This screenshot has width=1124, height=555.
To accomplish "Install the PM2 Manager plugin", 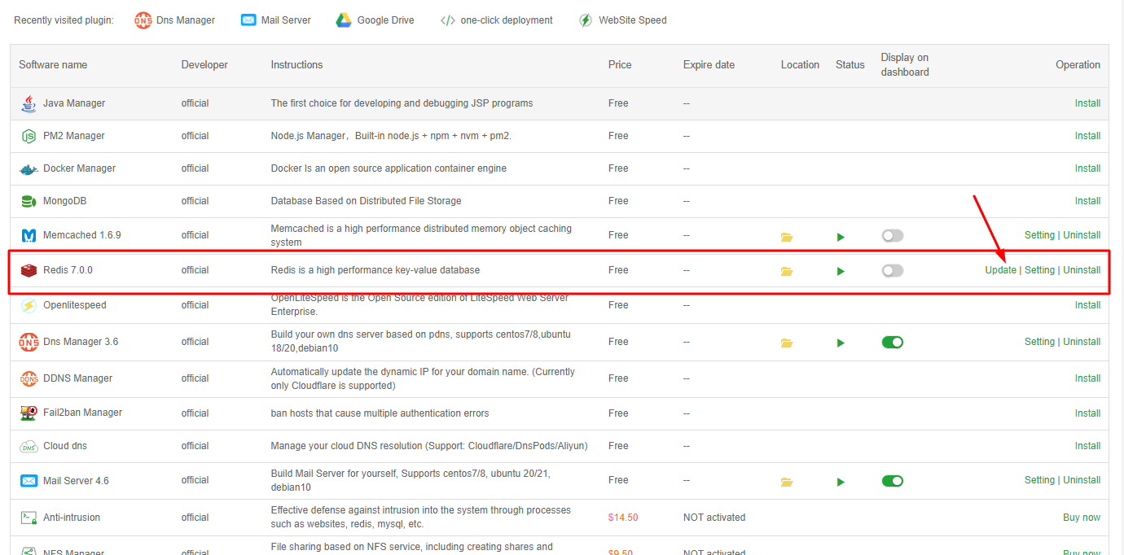I will pyautogui.click(x=1087, y=136).
